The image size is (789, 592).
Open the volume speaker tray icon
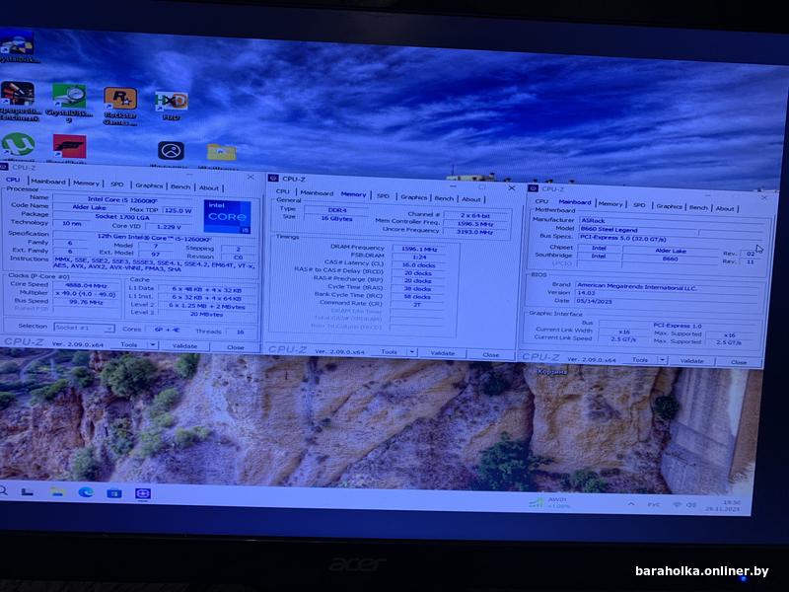pos(692,505)
